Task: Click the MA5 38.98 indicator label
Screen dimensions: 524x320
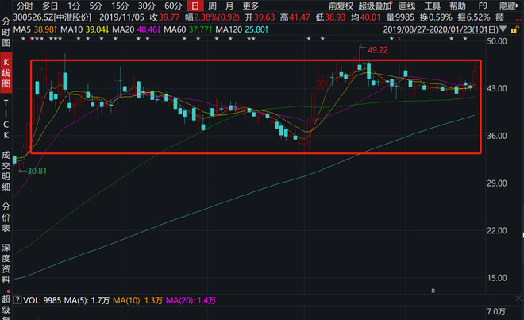Action: click(x=36, y=29)
